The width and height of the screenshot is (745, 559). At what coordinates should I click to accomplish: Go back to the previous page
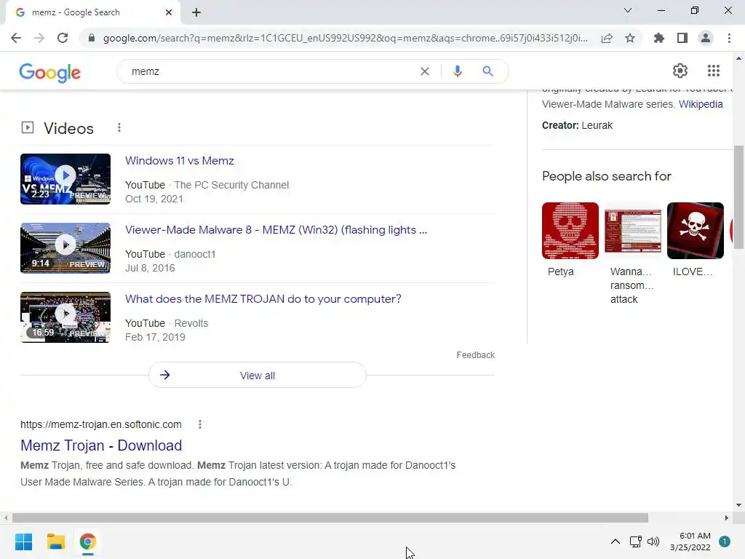16,38
